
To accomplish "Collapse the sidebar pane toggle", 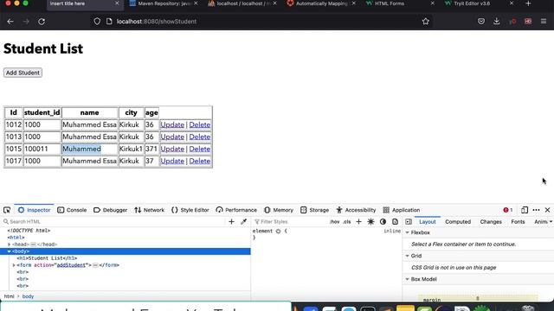I will [x=409, y=222].
